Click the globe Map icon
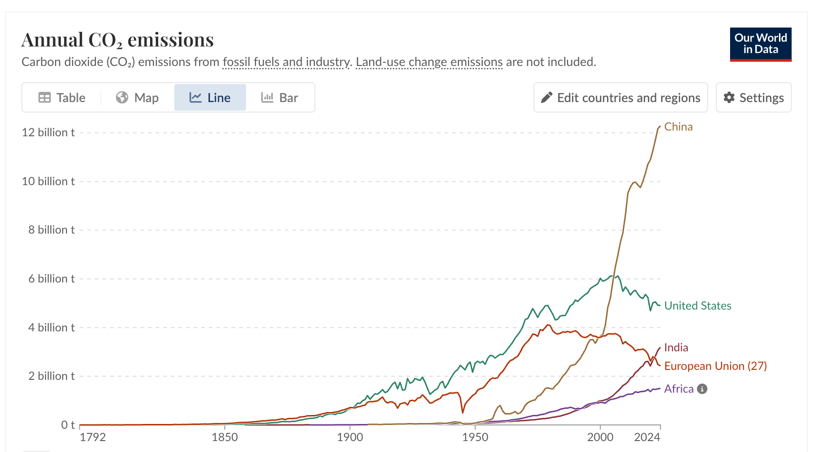Screen dimensions: 817x452 [122, 97]
